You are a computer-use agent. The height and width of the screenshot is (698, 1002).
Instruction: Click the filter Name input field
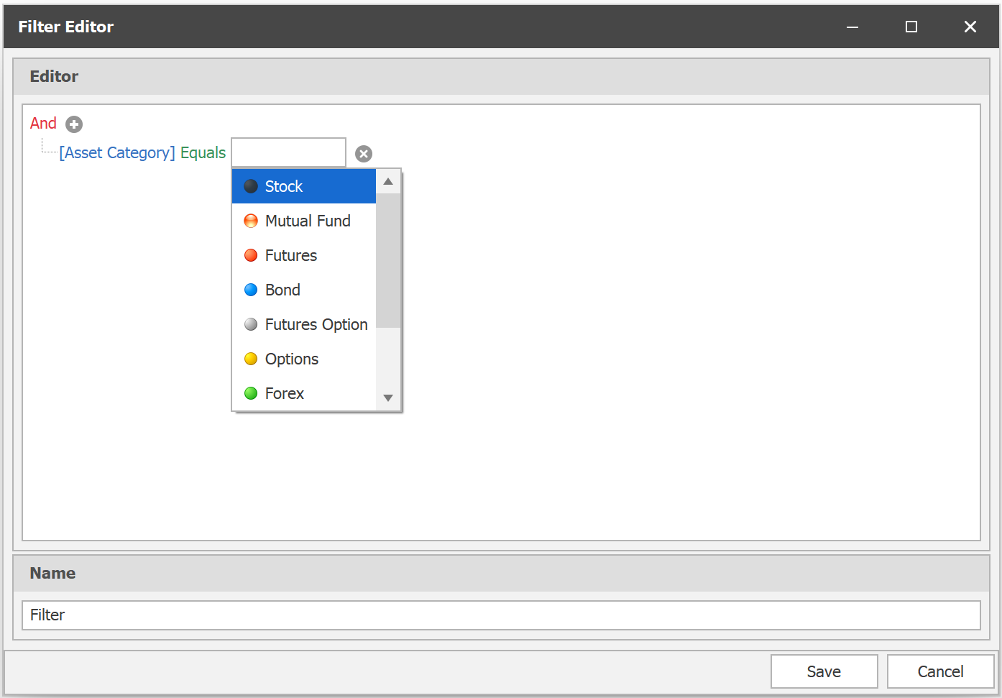click(501, 615)
